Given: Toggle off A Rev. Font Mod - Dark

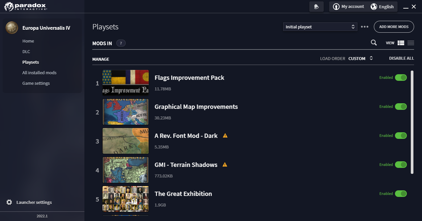Looking at the screenshot, I should point(401,136).
